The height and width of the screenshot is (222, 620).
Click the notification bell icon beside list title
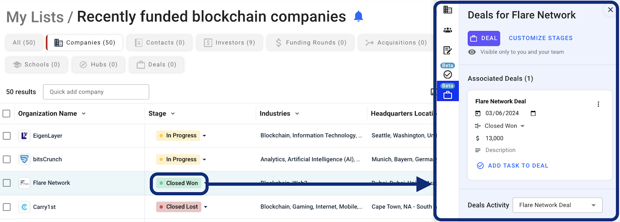point(358,16)
